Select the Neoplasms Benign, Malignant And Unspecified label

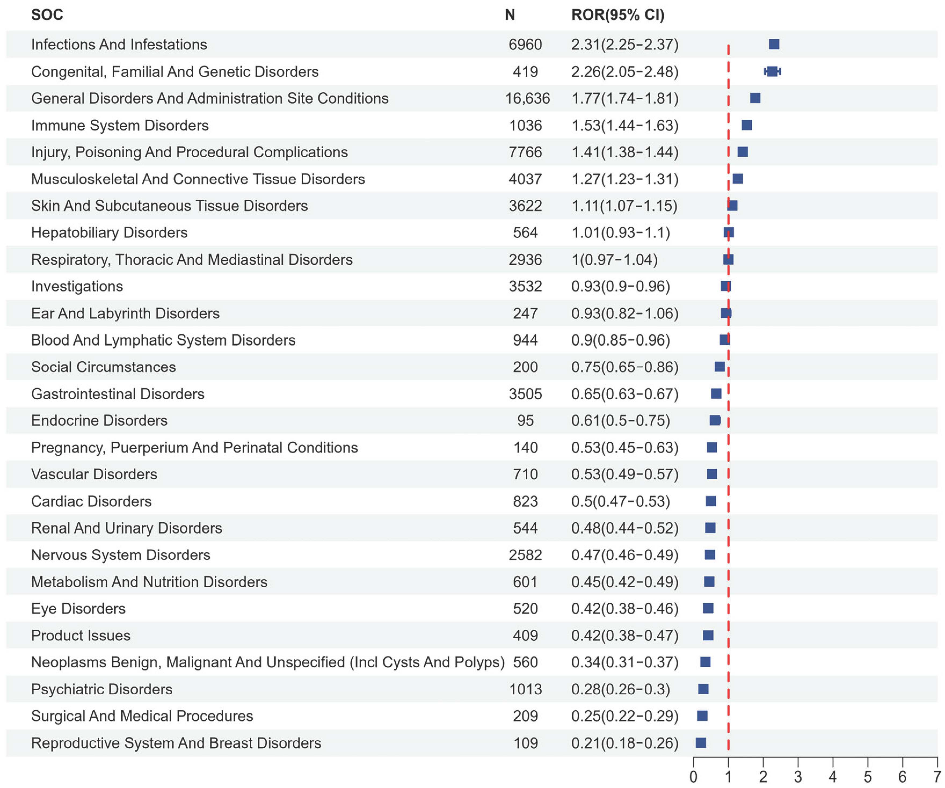click(x=267, y=662)
